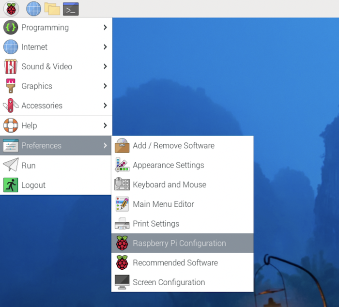Screen dimensions: 339x307
Task: Choose Keyboard and Mouse settings
Action: tap(183, 184)
